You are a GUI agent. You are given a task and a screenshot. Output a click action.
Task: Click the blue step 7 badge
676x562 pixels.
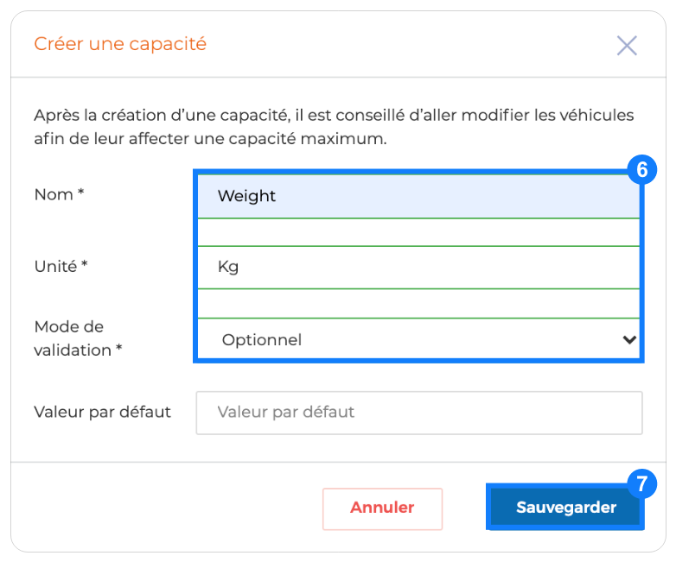point(642,483)
